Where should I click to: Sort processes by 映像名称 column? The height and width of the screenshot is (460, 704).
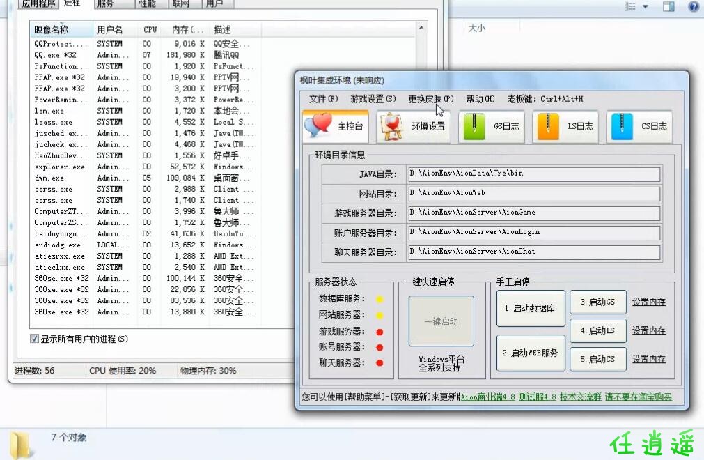[61, 30]
